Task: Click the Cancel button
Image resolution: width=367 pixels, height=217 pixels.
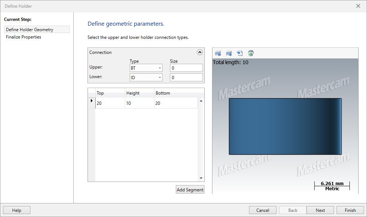Action: [x=263, y=210]
